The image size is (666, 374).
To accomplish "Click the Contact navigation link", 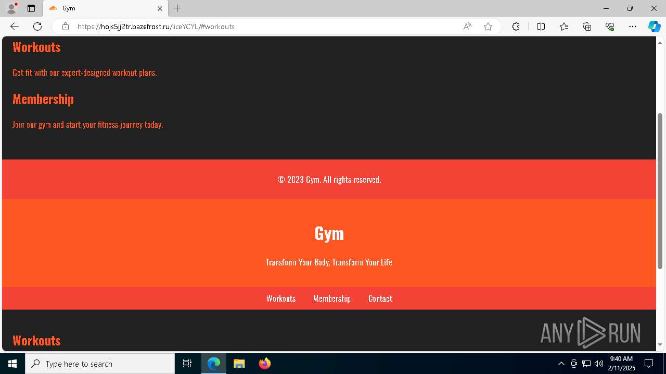I will click(380, 299).
